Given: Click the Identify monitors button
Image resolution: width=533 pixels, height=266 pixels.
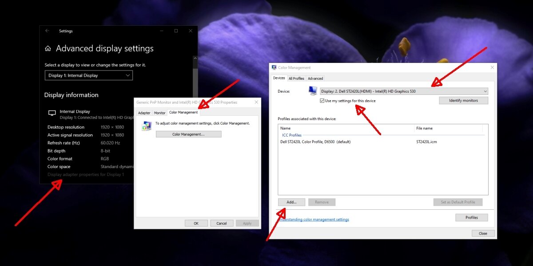Looking at the screenshot, I should coord(464,101).
